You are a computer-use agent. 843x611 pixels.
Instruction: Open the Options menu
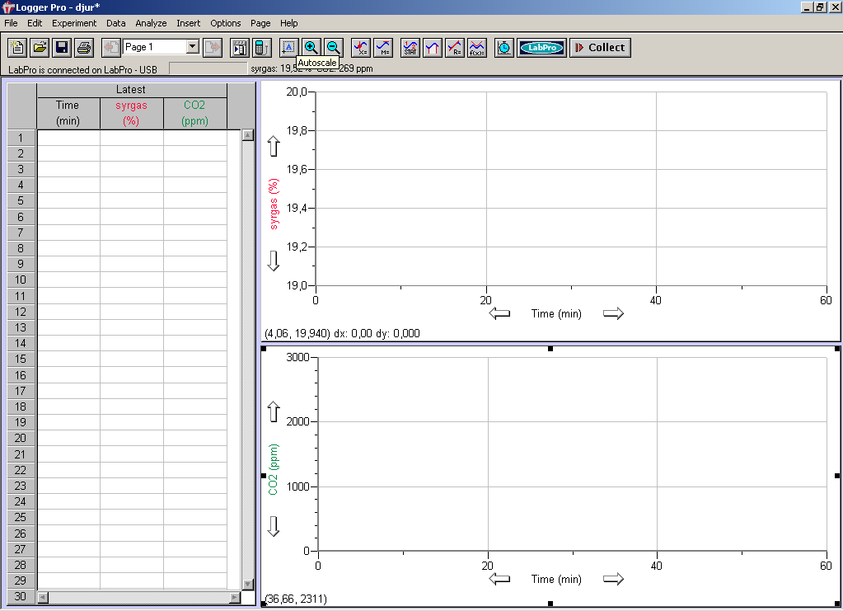[225, 23]
